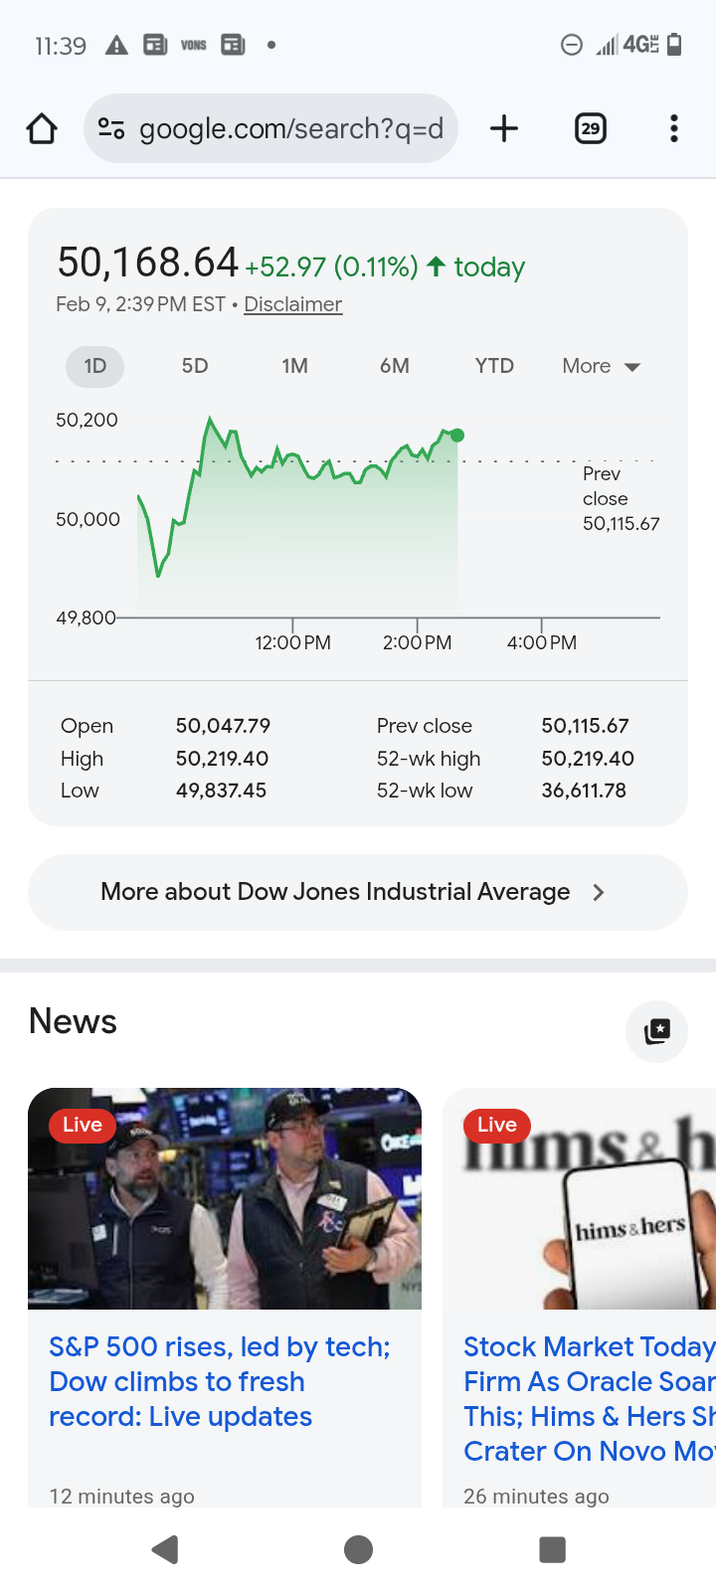Open the Disclaimer link
The width and height of the screenshot is (716, 1591).
[292, 304]
